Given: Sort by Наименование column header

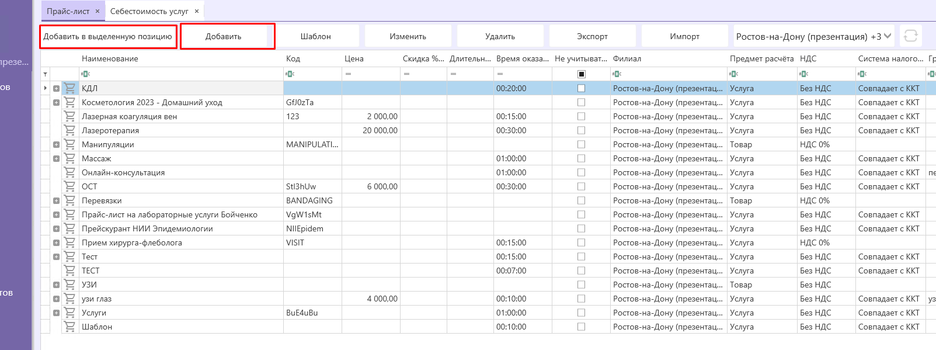Looking at the screenshot, I should (181, 58).
